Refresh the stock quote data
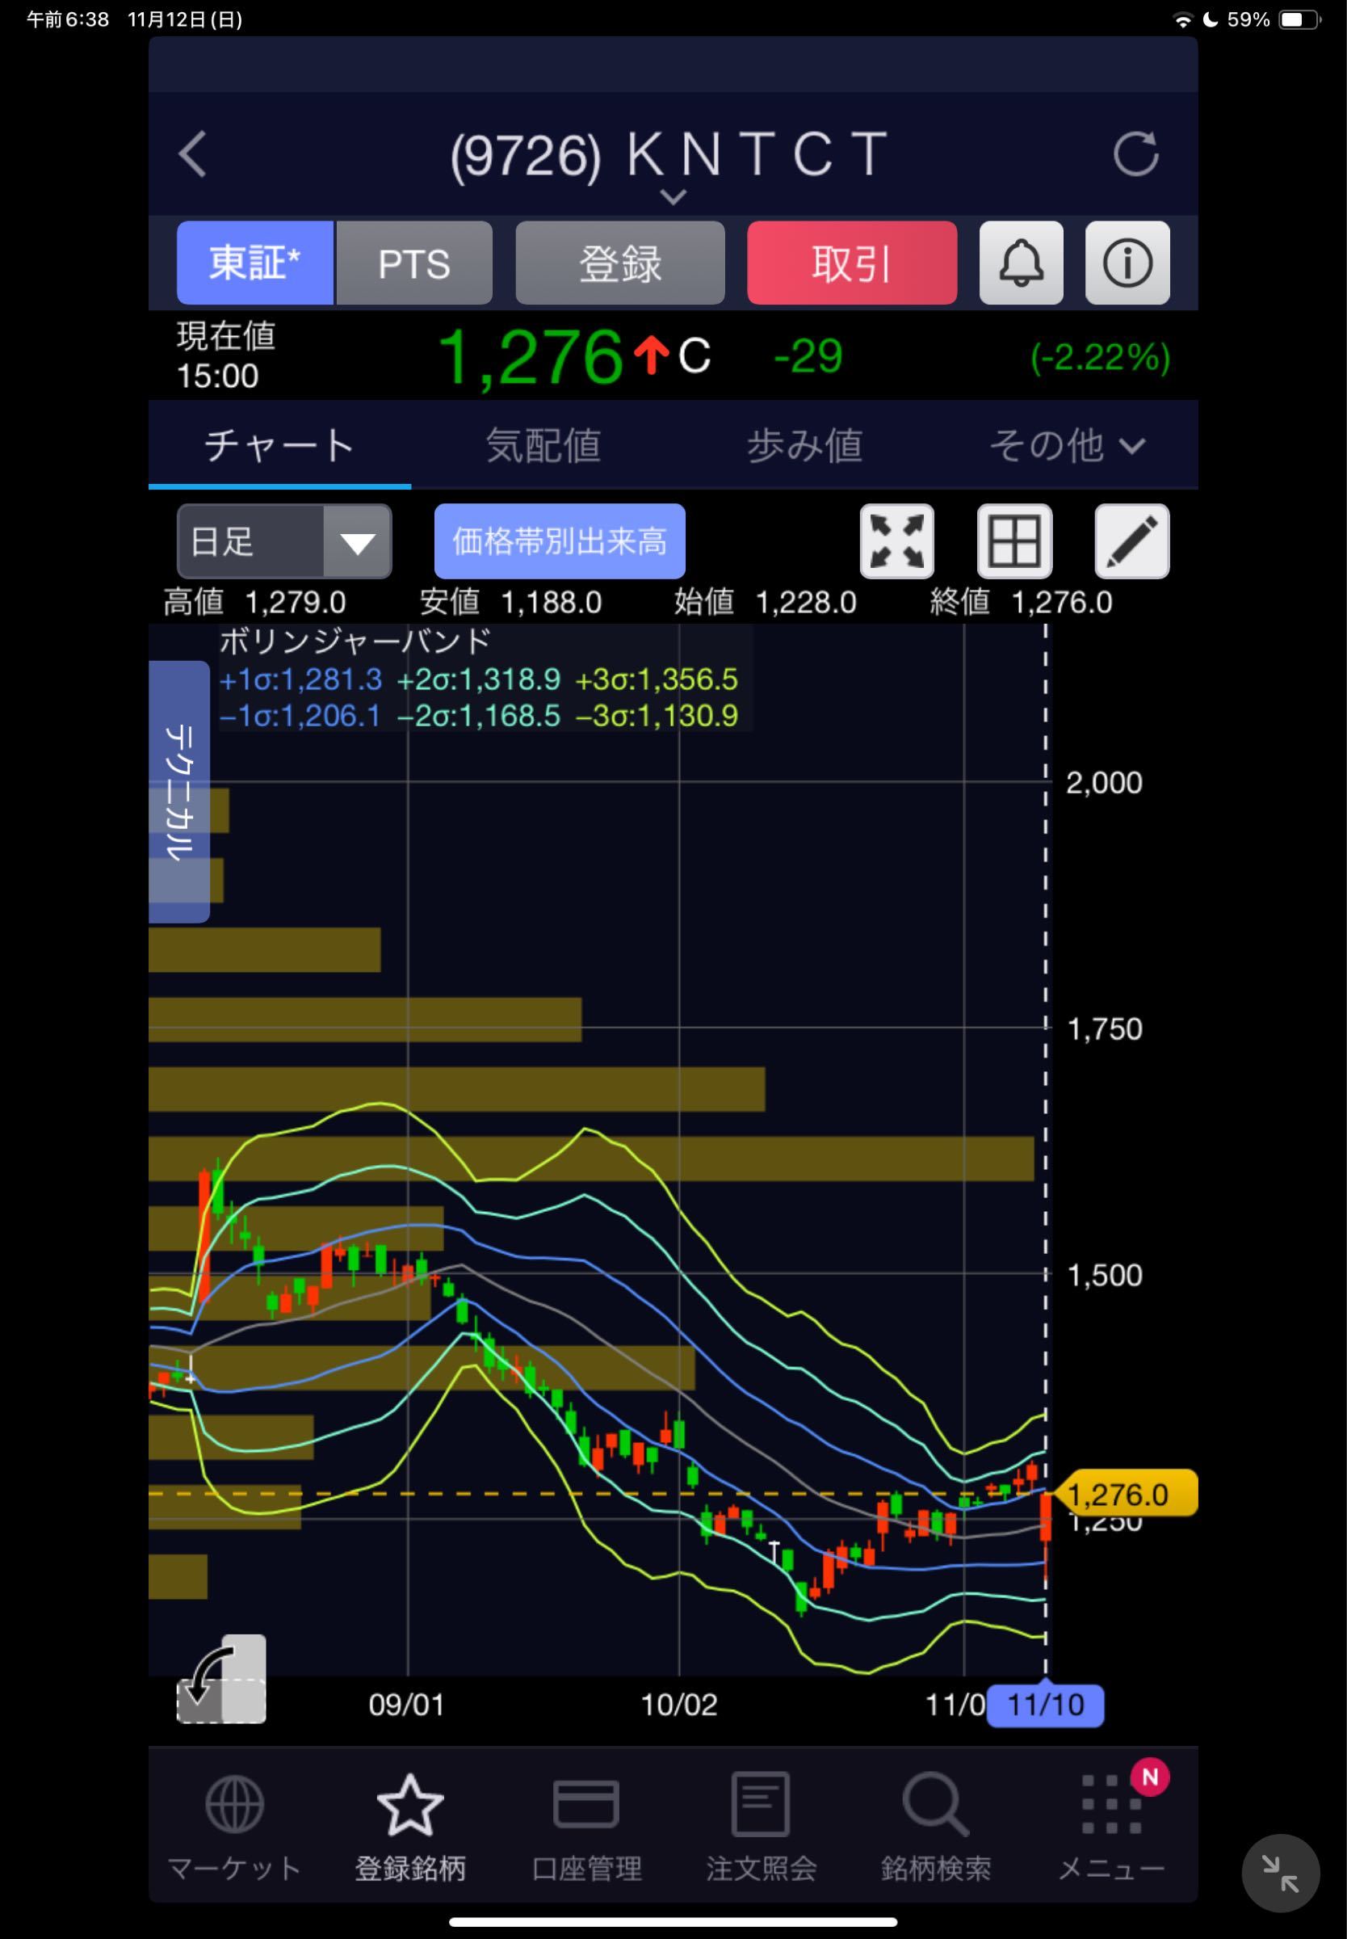This screenshot has width=1347, height=1939. [1135, 154]
